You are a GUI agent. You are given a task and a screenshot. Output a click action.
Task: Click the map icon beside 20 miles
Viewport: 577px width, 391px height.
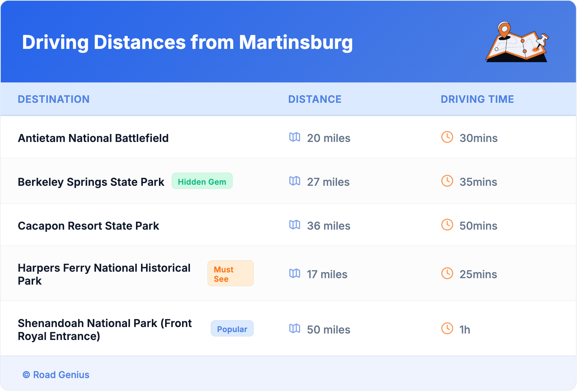pos(295,137)
